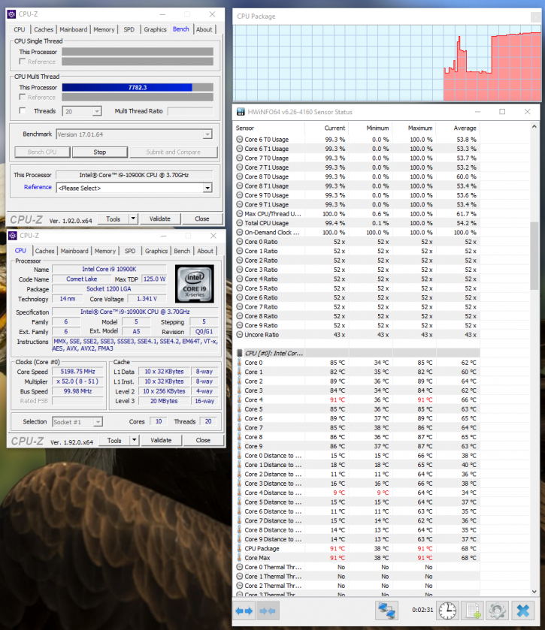Switch to Caches tab in top CPU-Z
The height and width of the screenshot is (630, 545).
44,29
